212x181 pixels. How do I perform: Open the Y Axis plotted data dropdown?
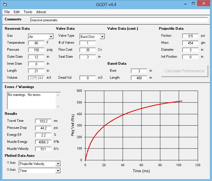(x=58, y=164)
